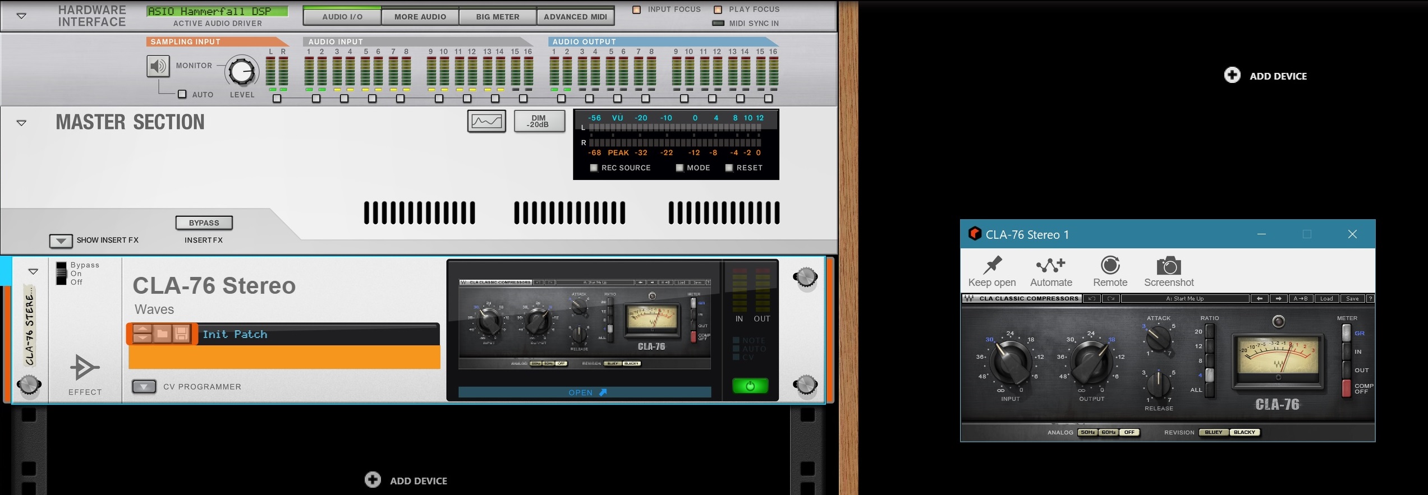The width and height of the screenshot is (1428, 495).
Task: Click the Waves Save button
Action: (1352, 299)
